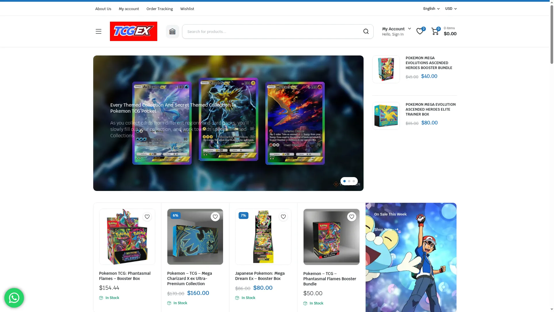Image resolution: width=554 pixels, height=312 pixels.
Task: Click Mega Dream Ex Booster Box image
Action: pos(263,237)
